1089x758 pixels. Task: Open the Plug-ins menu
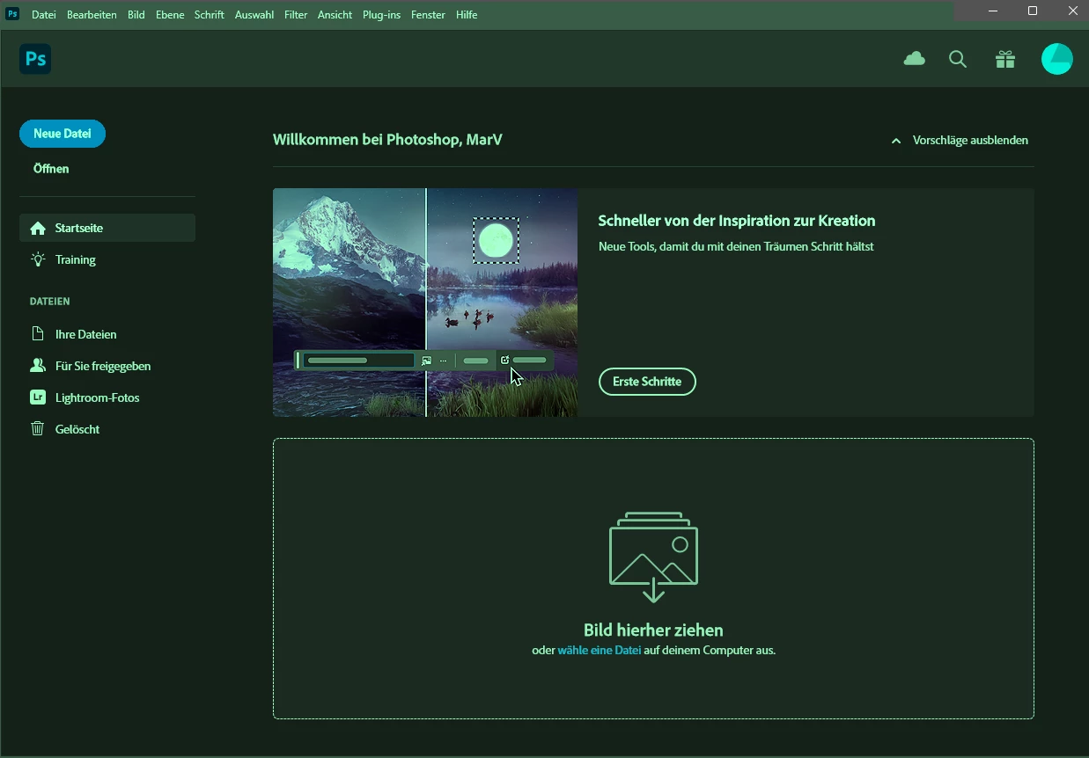click(381, 15)
